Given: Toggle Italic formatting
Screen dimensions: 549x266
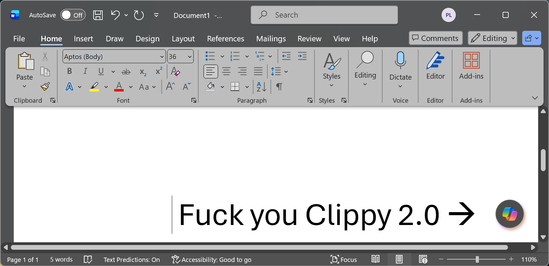Looking at the screenshot, I should pyautogui.click(x=85, y=71).
